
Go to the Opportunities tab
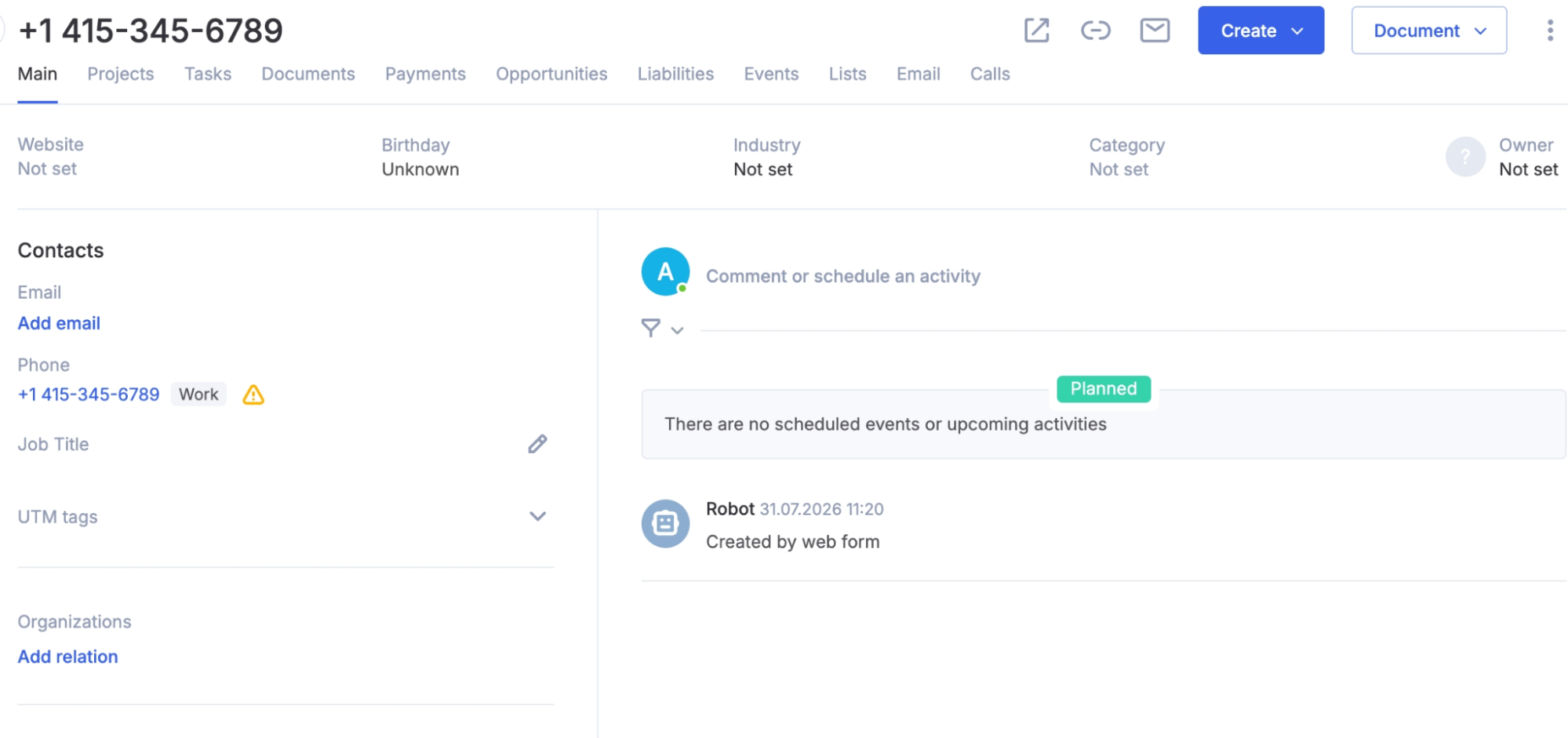click(551, 74)
